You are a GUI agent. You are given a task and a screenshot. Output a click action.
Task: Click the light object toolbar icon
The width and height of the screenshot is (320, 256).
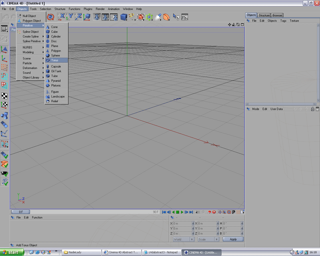(158, 17)
